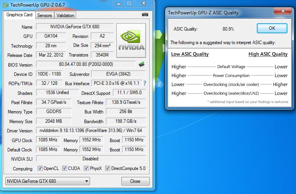Toggle the CUDA checkbox

click(x=64, y=168)
